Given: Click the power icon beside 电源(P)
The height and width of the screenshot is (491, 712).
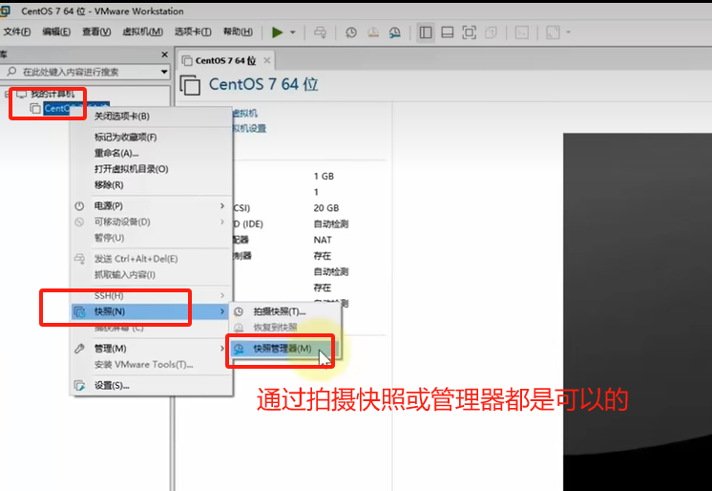Looking at the screenshot, I should pyautogui.click(x=79, y=206).
